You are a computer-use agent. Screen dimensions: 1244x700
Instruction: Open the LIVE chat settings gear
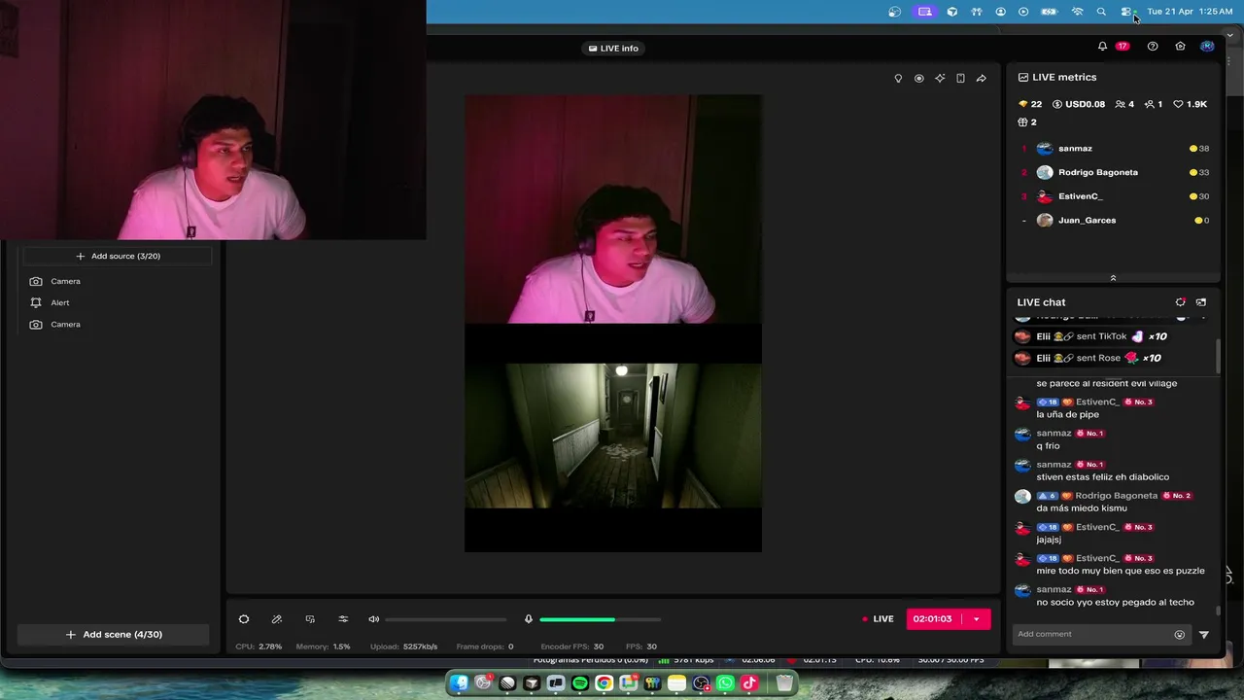[x=1180, y=302]
